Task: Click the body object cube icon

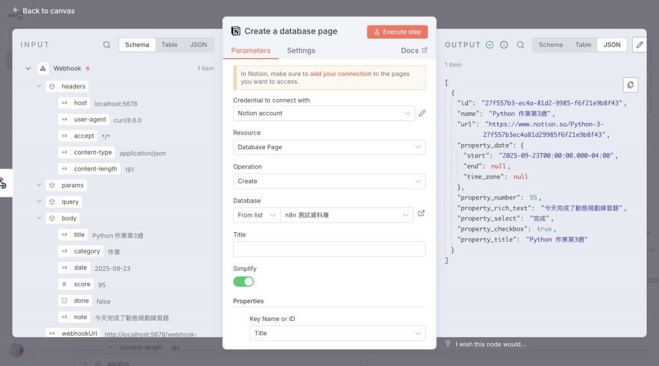Action: click(x=52, y=218)
